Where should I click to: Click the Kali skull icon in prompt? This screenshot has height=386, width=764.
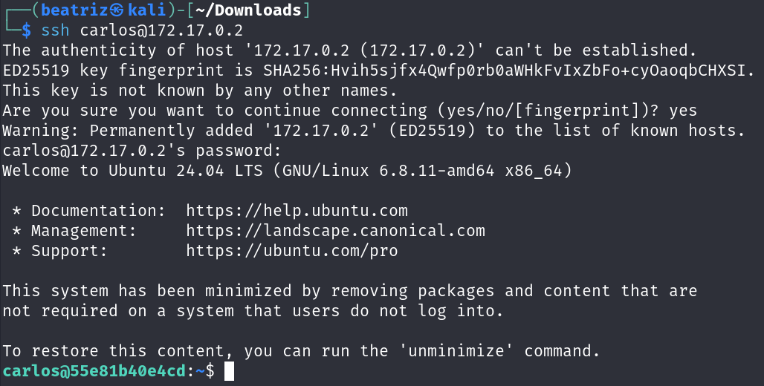click(116, 10)
